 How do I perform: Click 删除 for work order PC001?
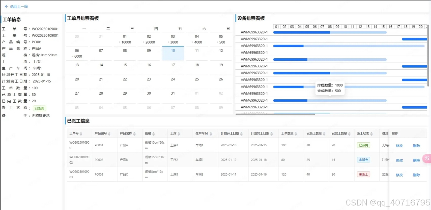point(416,146)
